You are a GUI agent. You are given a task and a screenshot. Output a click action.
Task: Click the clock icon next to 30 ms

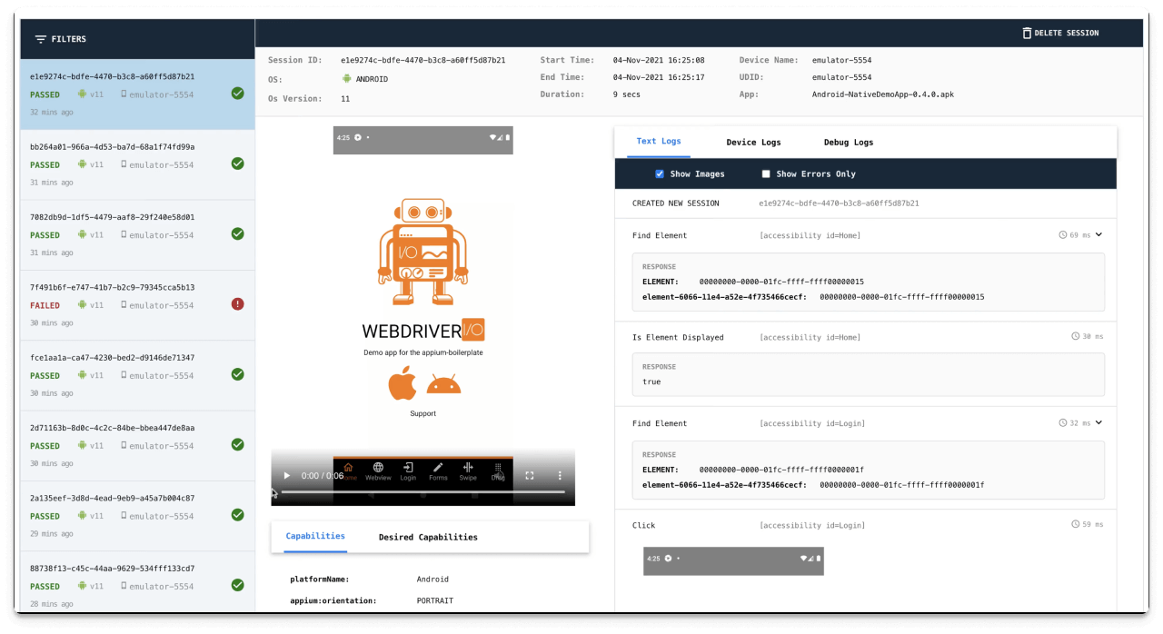point(1076,336)
